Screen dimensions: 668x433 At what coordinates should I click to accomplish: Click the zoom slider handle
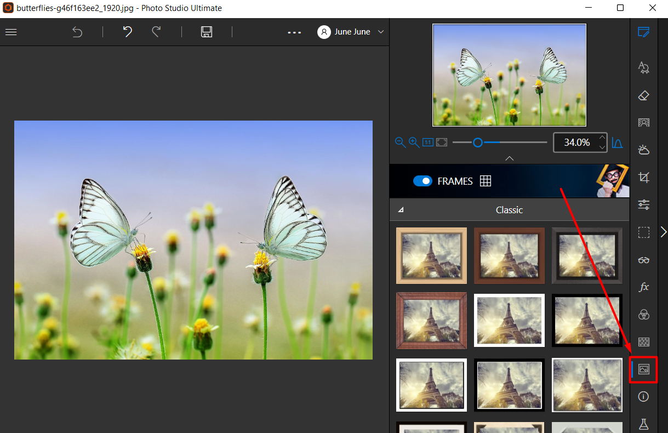coord(478,143)
